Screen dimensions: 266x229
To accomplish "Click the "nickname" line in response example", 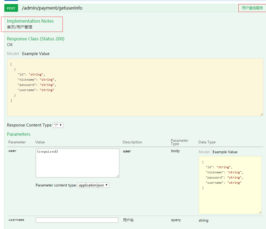I will pos(37,80).
